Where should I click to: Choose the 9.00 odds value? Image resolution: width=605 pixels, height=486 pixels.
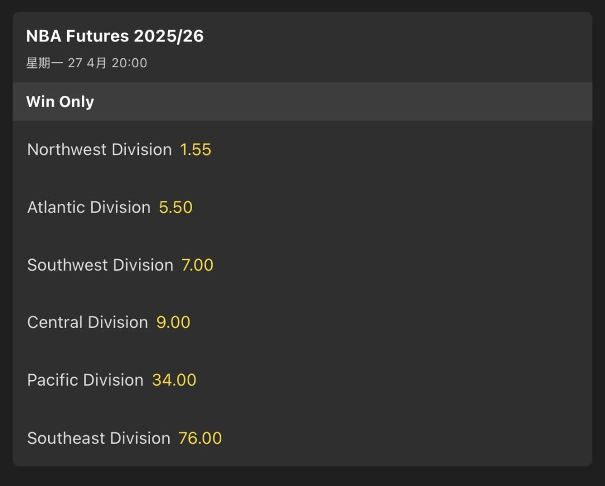(x=173, y=322)
